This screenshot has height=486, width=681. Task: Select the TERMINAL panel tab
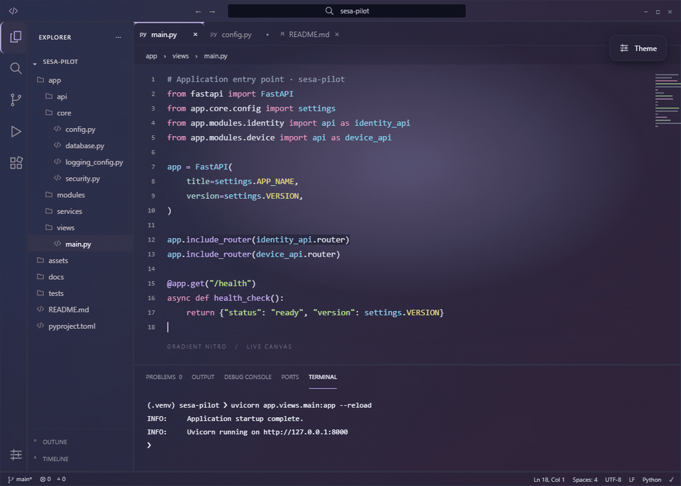pos(323,377)
